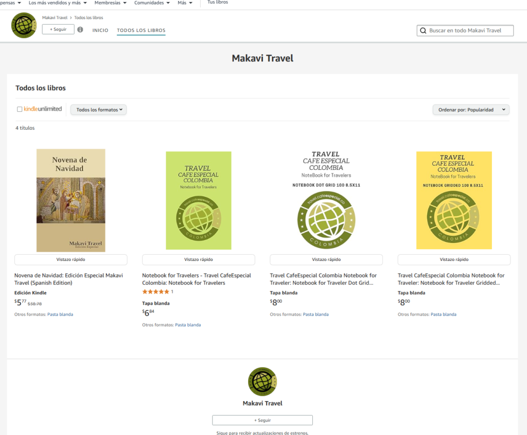Click Makavi Travel breadcrumb link
This screenshot has height=435, width=527.
[55, 18]
